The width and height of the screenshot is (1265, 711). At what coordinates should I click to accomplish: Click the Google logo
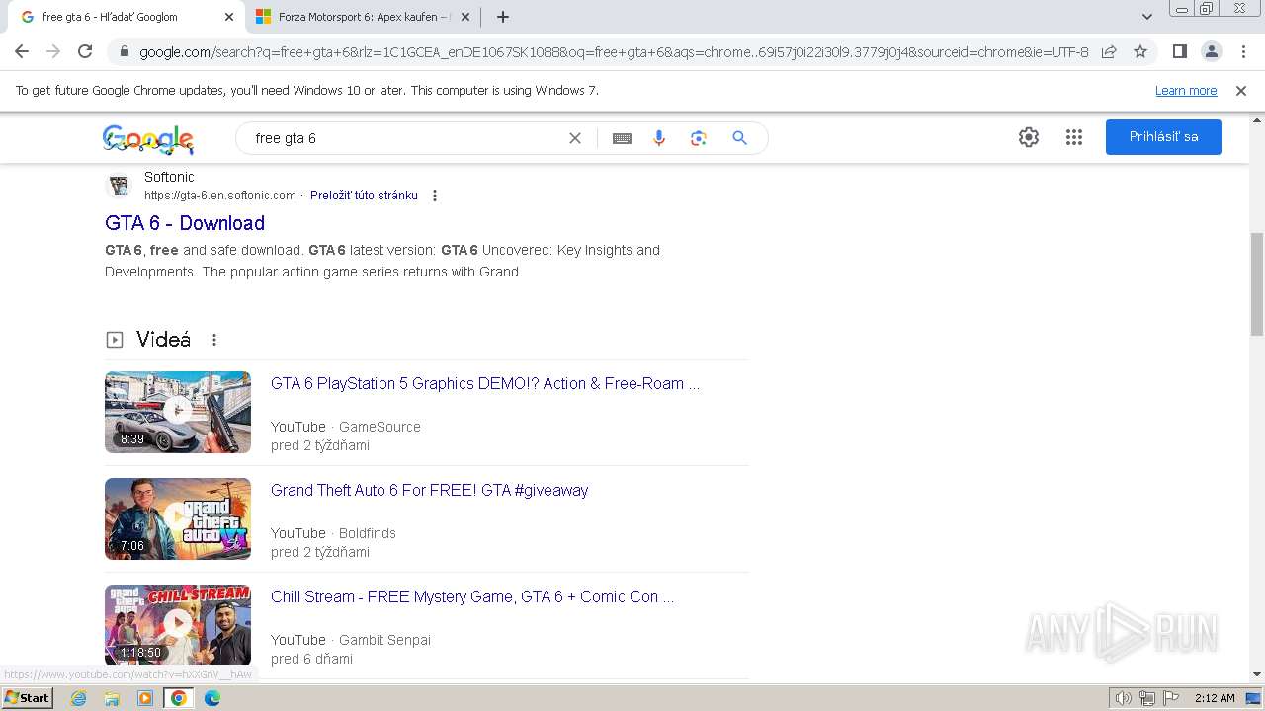coord(148,139)
